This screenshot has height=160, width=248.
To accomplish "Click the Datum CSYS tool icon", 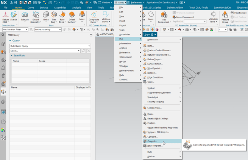I will [6, 16].
